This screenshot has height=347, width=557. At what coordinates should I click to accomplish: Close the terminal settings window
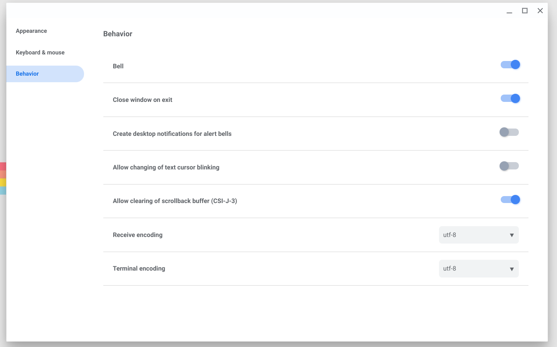pos(540,11)
